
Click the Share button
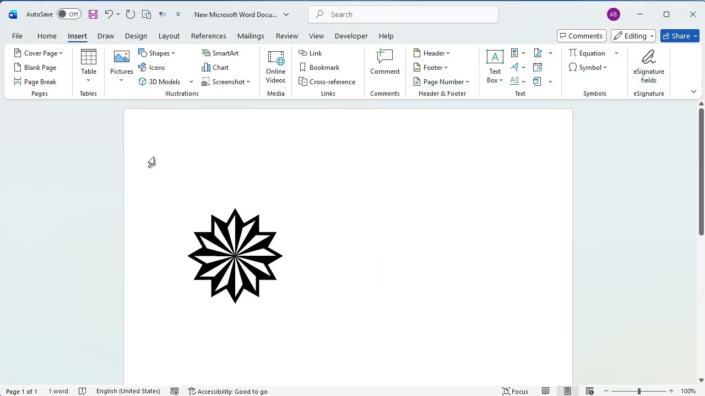(680, 36)
